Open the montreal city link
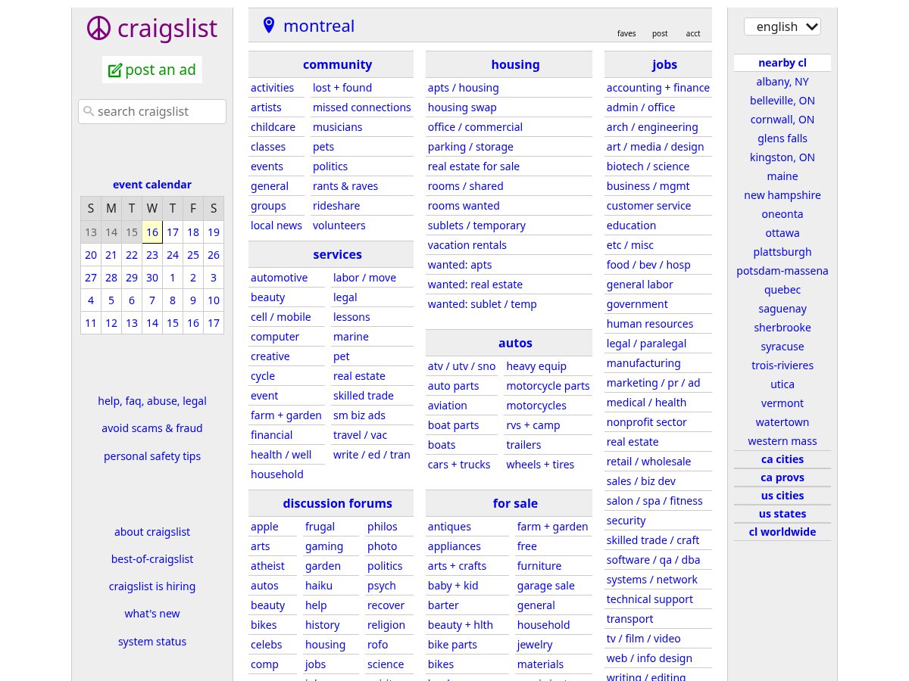Screen dimensions: 909x681 (319, 26)
